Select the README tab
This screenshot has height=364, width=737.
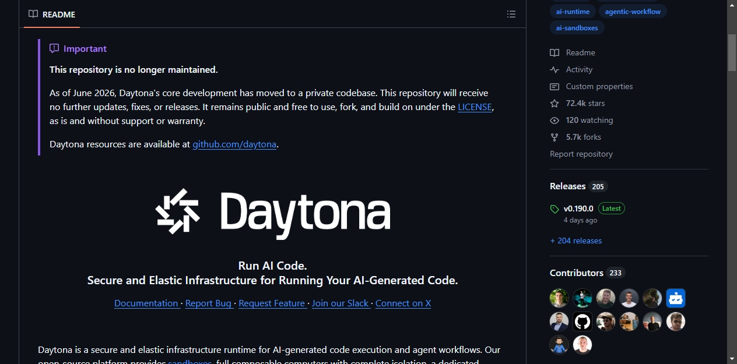pos(52,15)
